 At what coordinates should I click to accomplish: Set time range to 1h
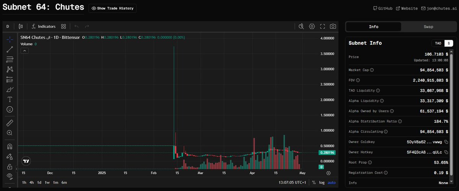(24, 183)
